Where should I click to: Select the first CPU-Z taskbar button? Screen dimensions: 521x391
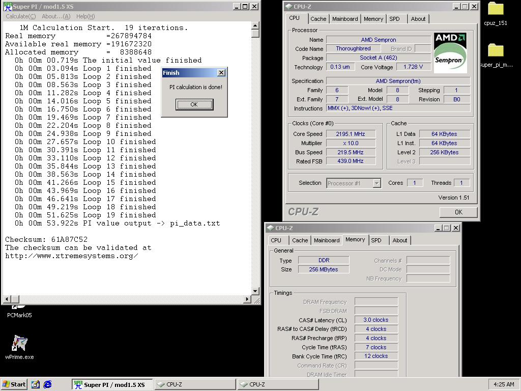point(195,384)
